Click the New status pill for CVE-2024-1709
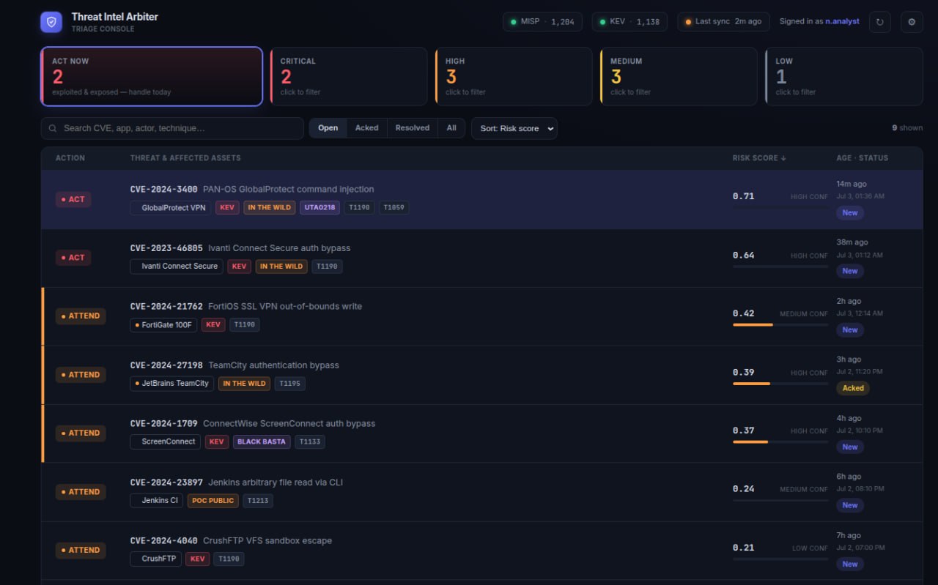 pyautogui.click(x=850, y=447)
